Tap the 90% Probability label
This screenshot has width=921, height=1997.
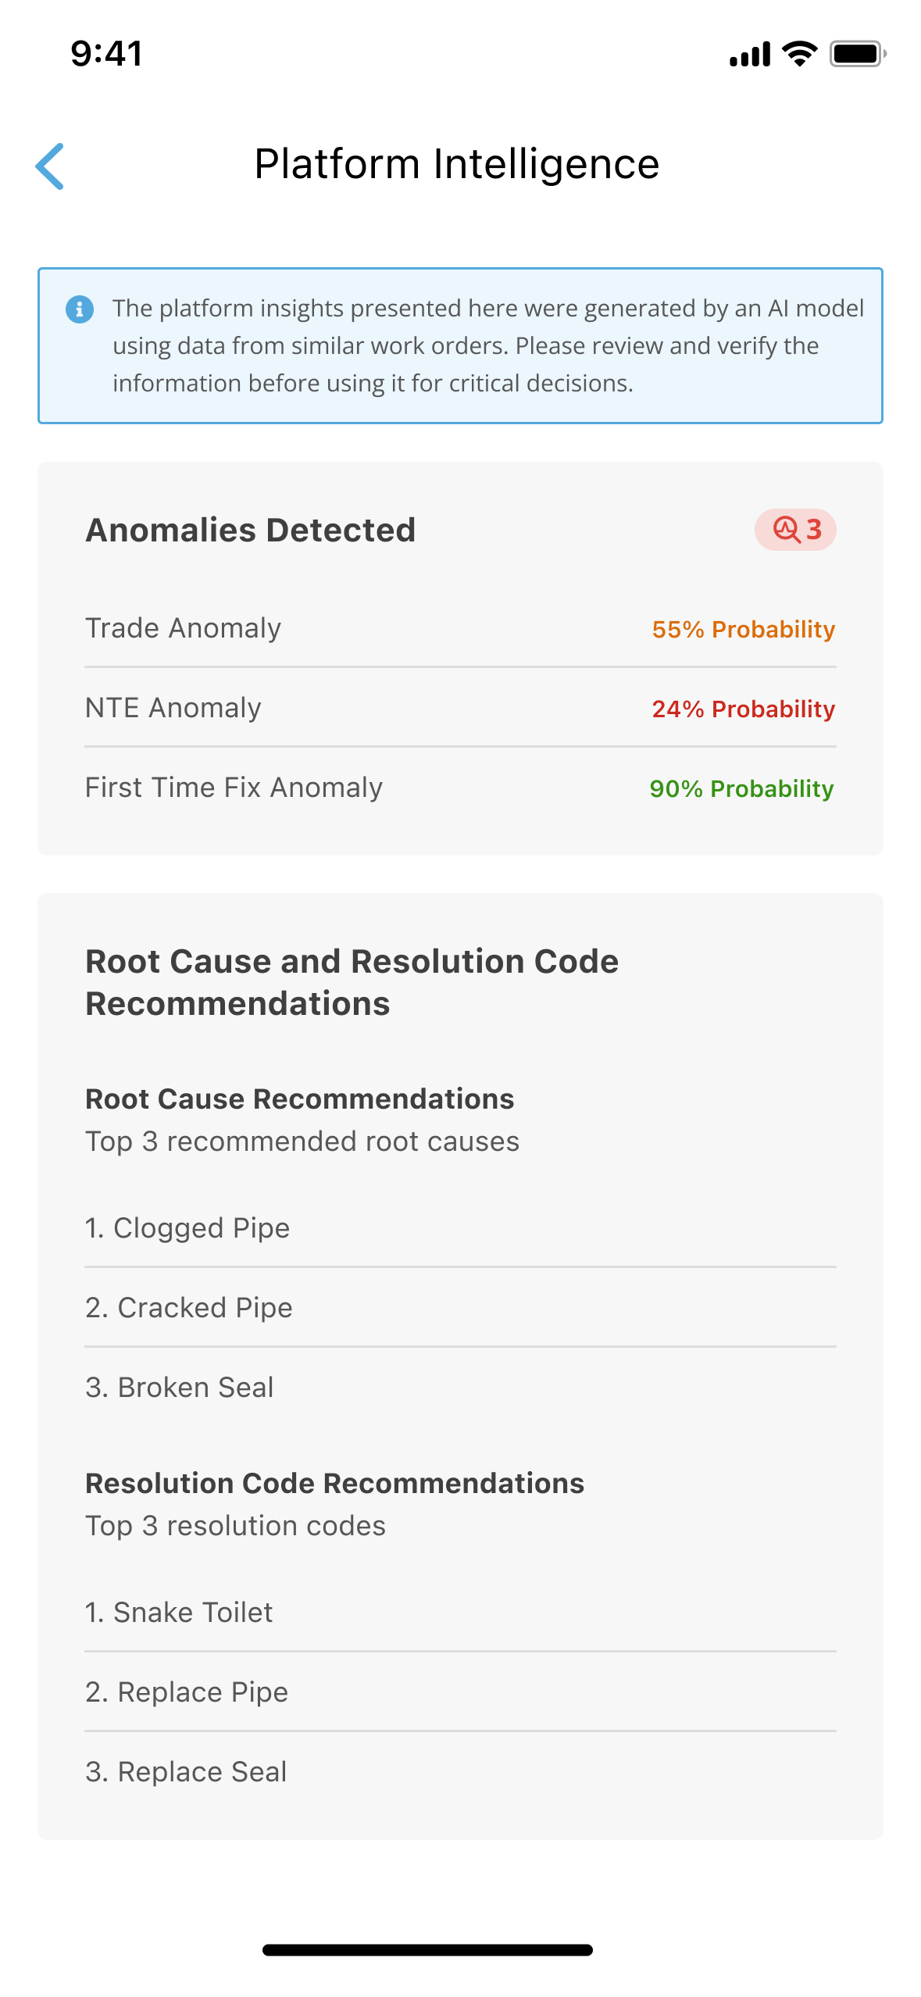point(741,788)
